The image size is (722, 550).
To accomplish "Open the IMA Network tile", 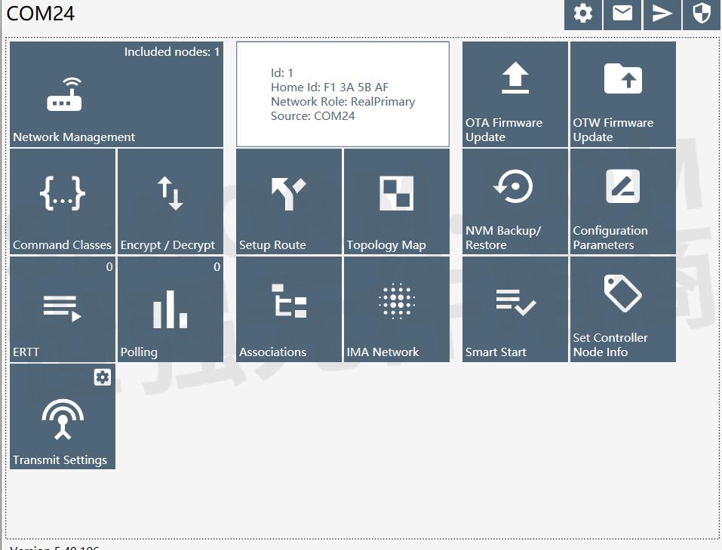I will pos(396,309).
